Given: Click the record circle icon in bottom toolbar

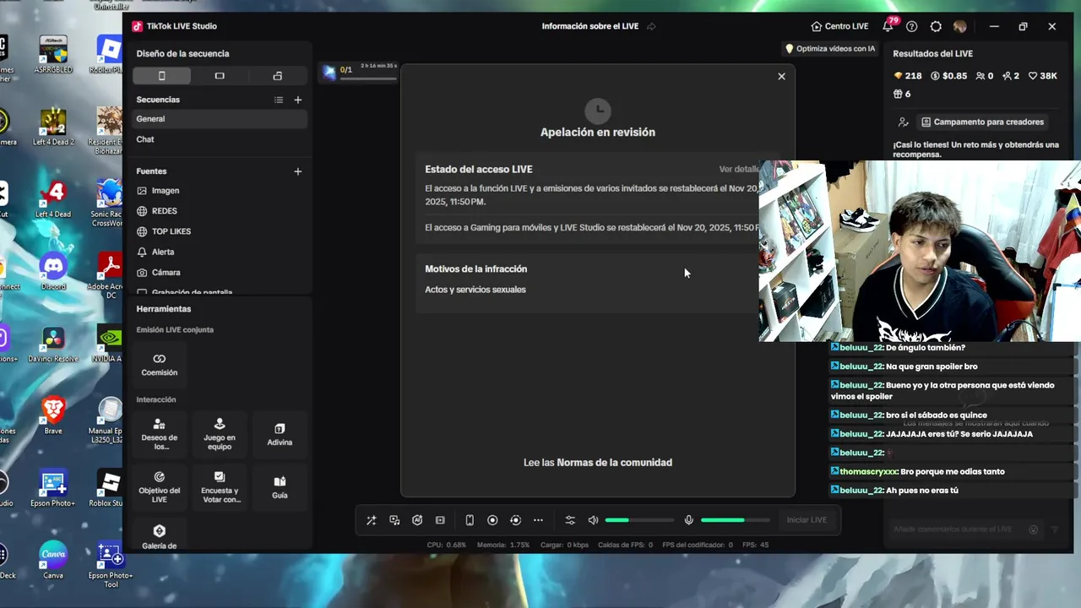Looking at the screenshot, I should coord(492,520).
